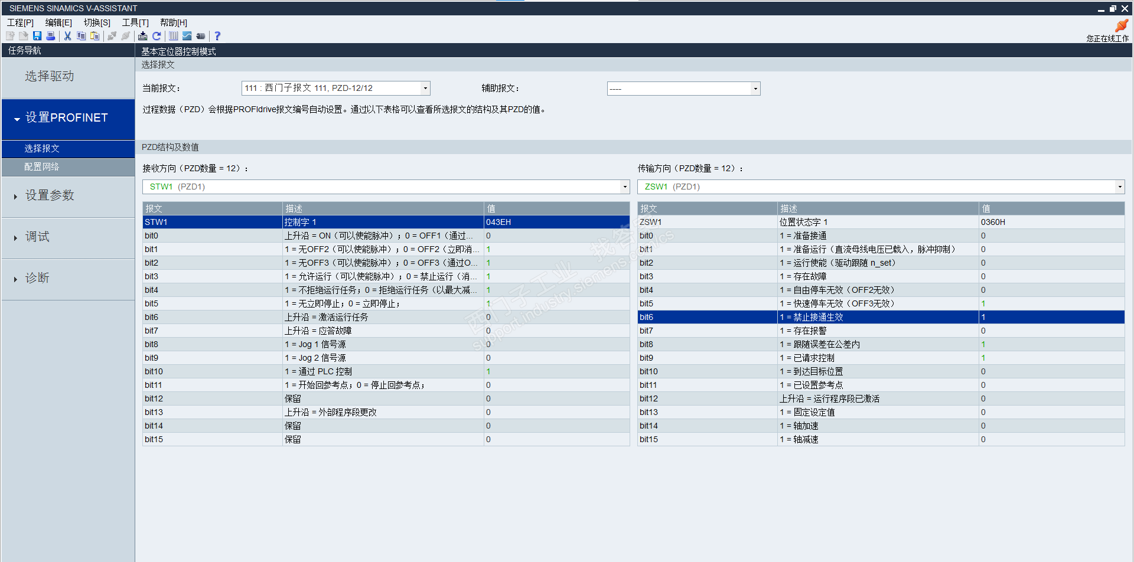This screenshot has height=562, width=1134.
Task: Click the go offline plug icon
Action: (125, 36)
